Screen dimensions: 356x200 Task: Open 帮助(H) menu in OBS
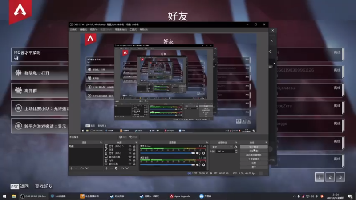click(144, 30)
